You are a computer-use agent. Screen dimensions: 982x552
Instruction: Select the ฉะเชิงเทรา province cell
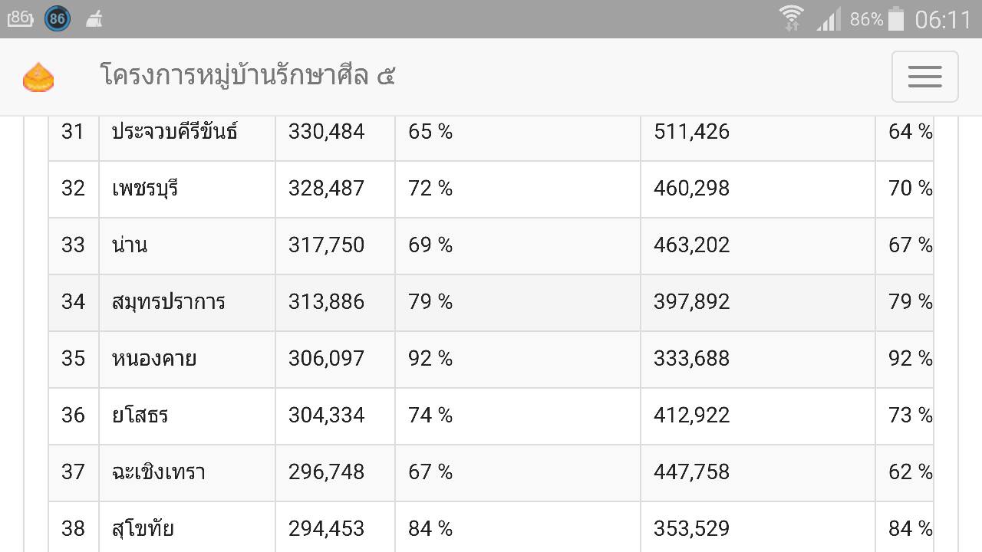pyautogui.click(x=187, y=473)
